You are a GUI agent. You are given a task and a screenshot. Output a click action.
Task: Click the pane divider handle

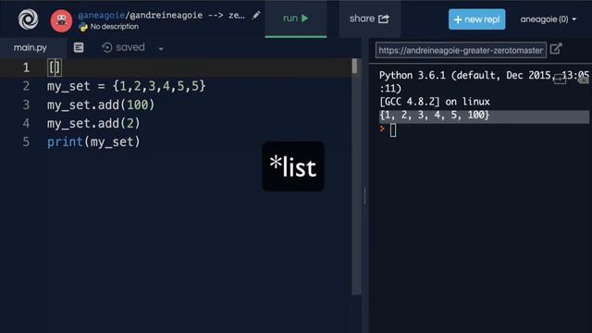tap(364, 195)
